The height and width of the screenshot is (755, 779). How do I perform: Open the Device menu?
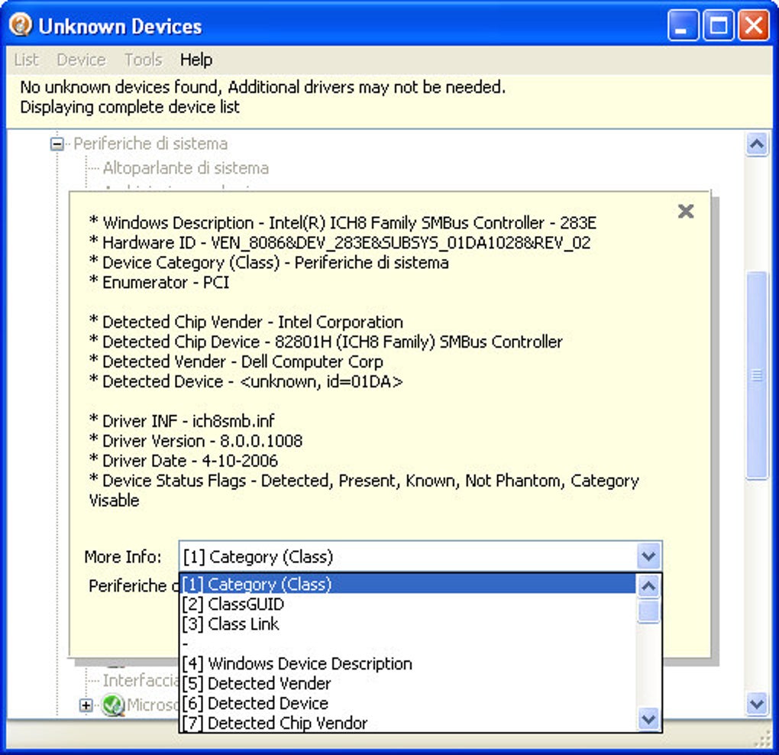tap(81, 60)
